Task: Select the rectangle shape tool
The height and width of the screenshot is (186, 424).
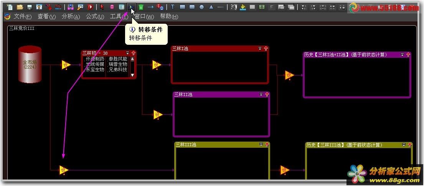Action: 183,7
